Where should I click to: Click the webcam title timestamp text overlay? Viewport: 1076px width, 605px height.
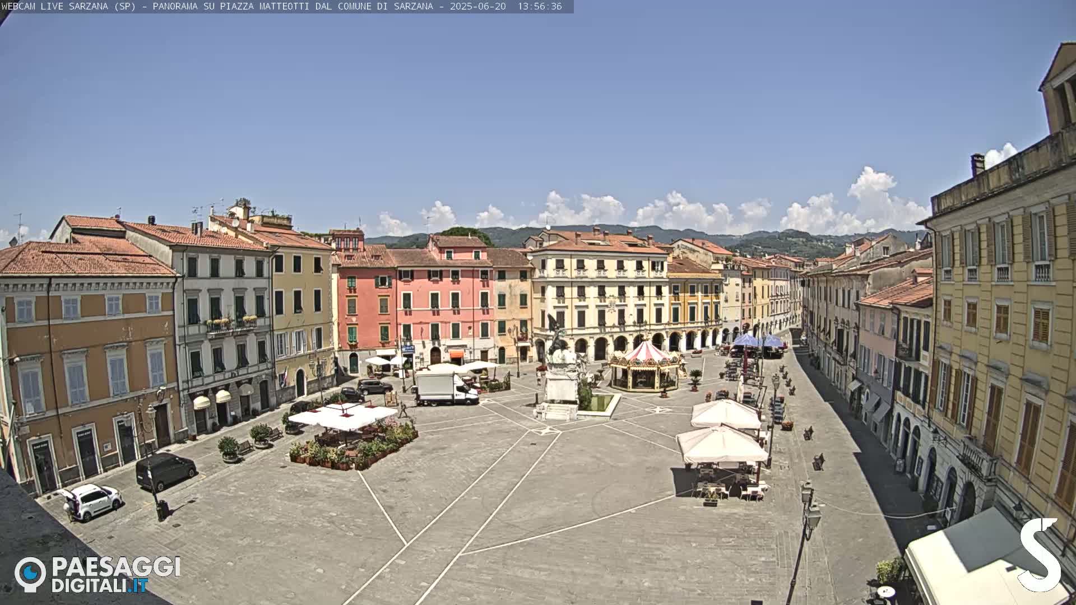(x=282, y=6)
